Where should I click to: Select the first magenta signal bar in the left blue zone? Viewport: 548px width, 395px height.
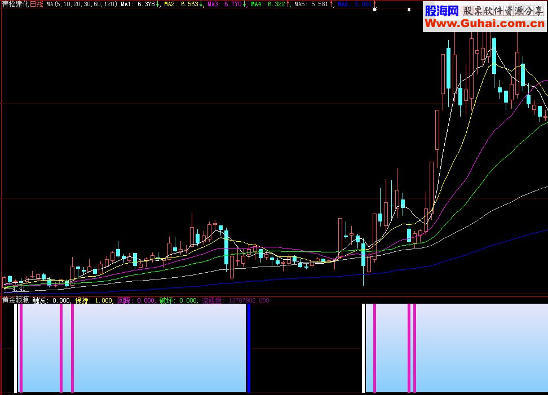click(x=21, y=348)
